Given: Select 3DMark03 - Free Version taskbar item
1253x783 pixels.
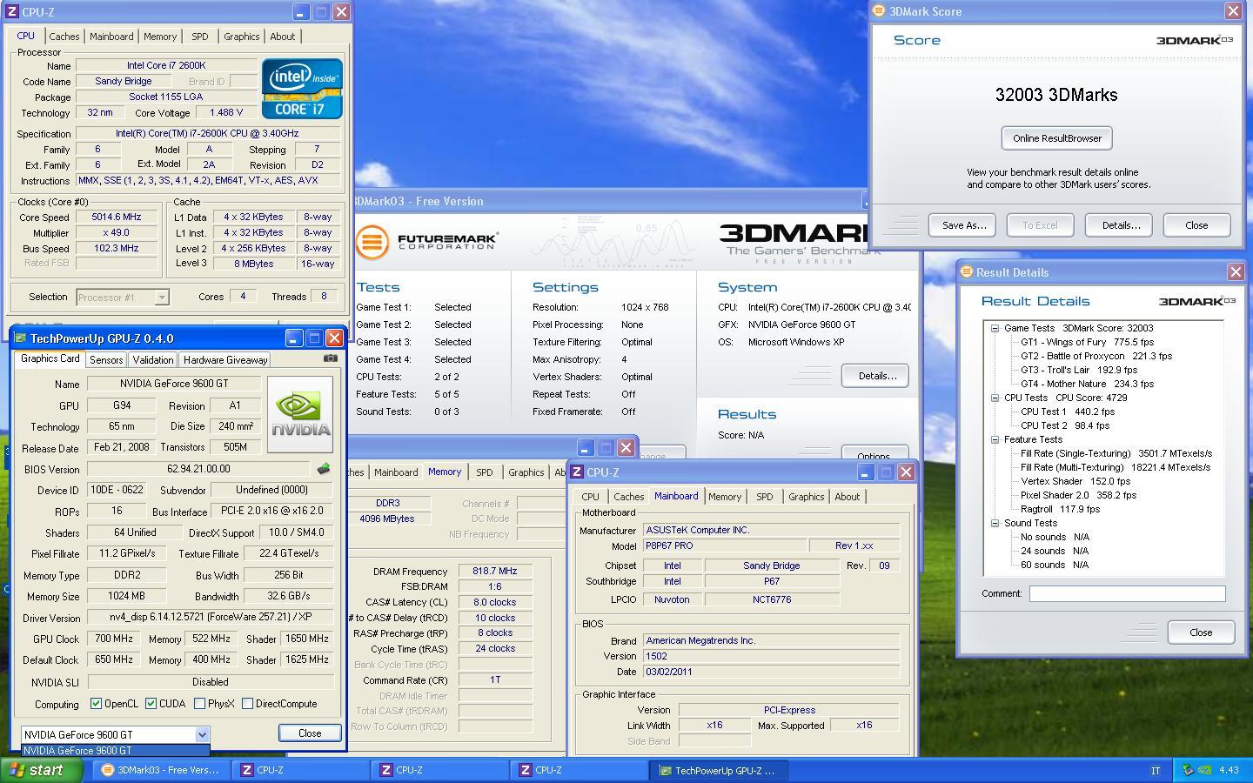Looking at the screenshot, I should (163, 770).
